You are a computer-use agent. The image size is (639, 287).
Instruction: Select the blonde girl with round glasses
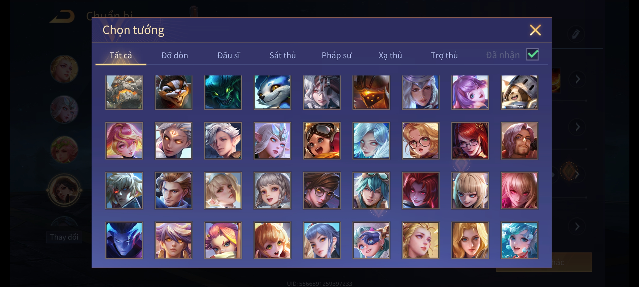coord(421,141)
